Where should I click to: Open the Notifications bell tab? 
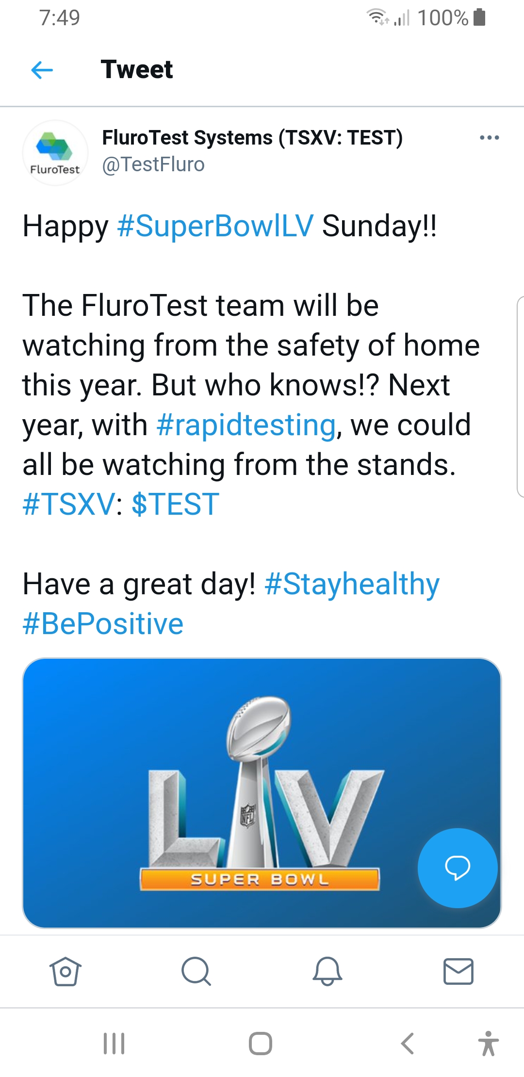point(327,971)
